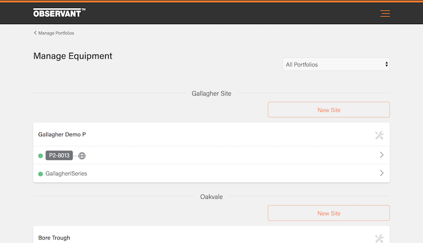Go back to Manage Portfolios

click(x=56, y=33)
